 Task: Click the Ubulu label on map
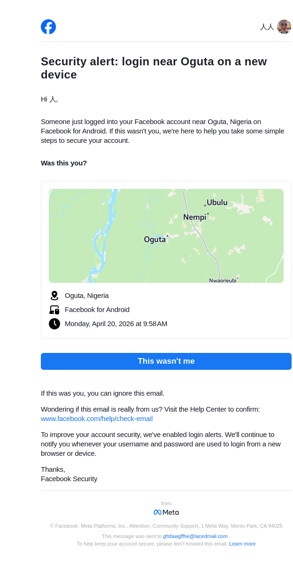click(217, 203)
